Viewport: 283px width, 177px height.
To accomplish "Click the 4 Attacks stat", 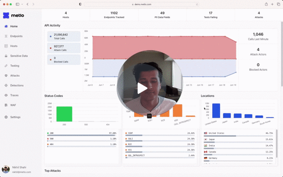I will pyautogui.click(x=259, y=15).
